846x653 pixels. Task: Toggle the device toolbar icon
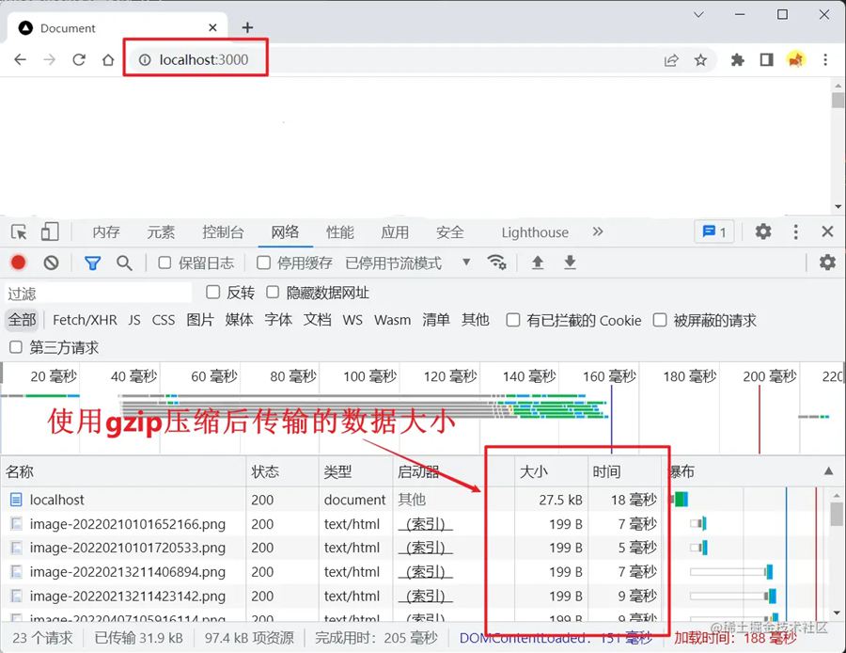(x=50, y=232)
